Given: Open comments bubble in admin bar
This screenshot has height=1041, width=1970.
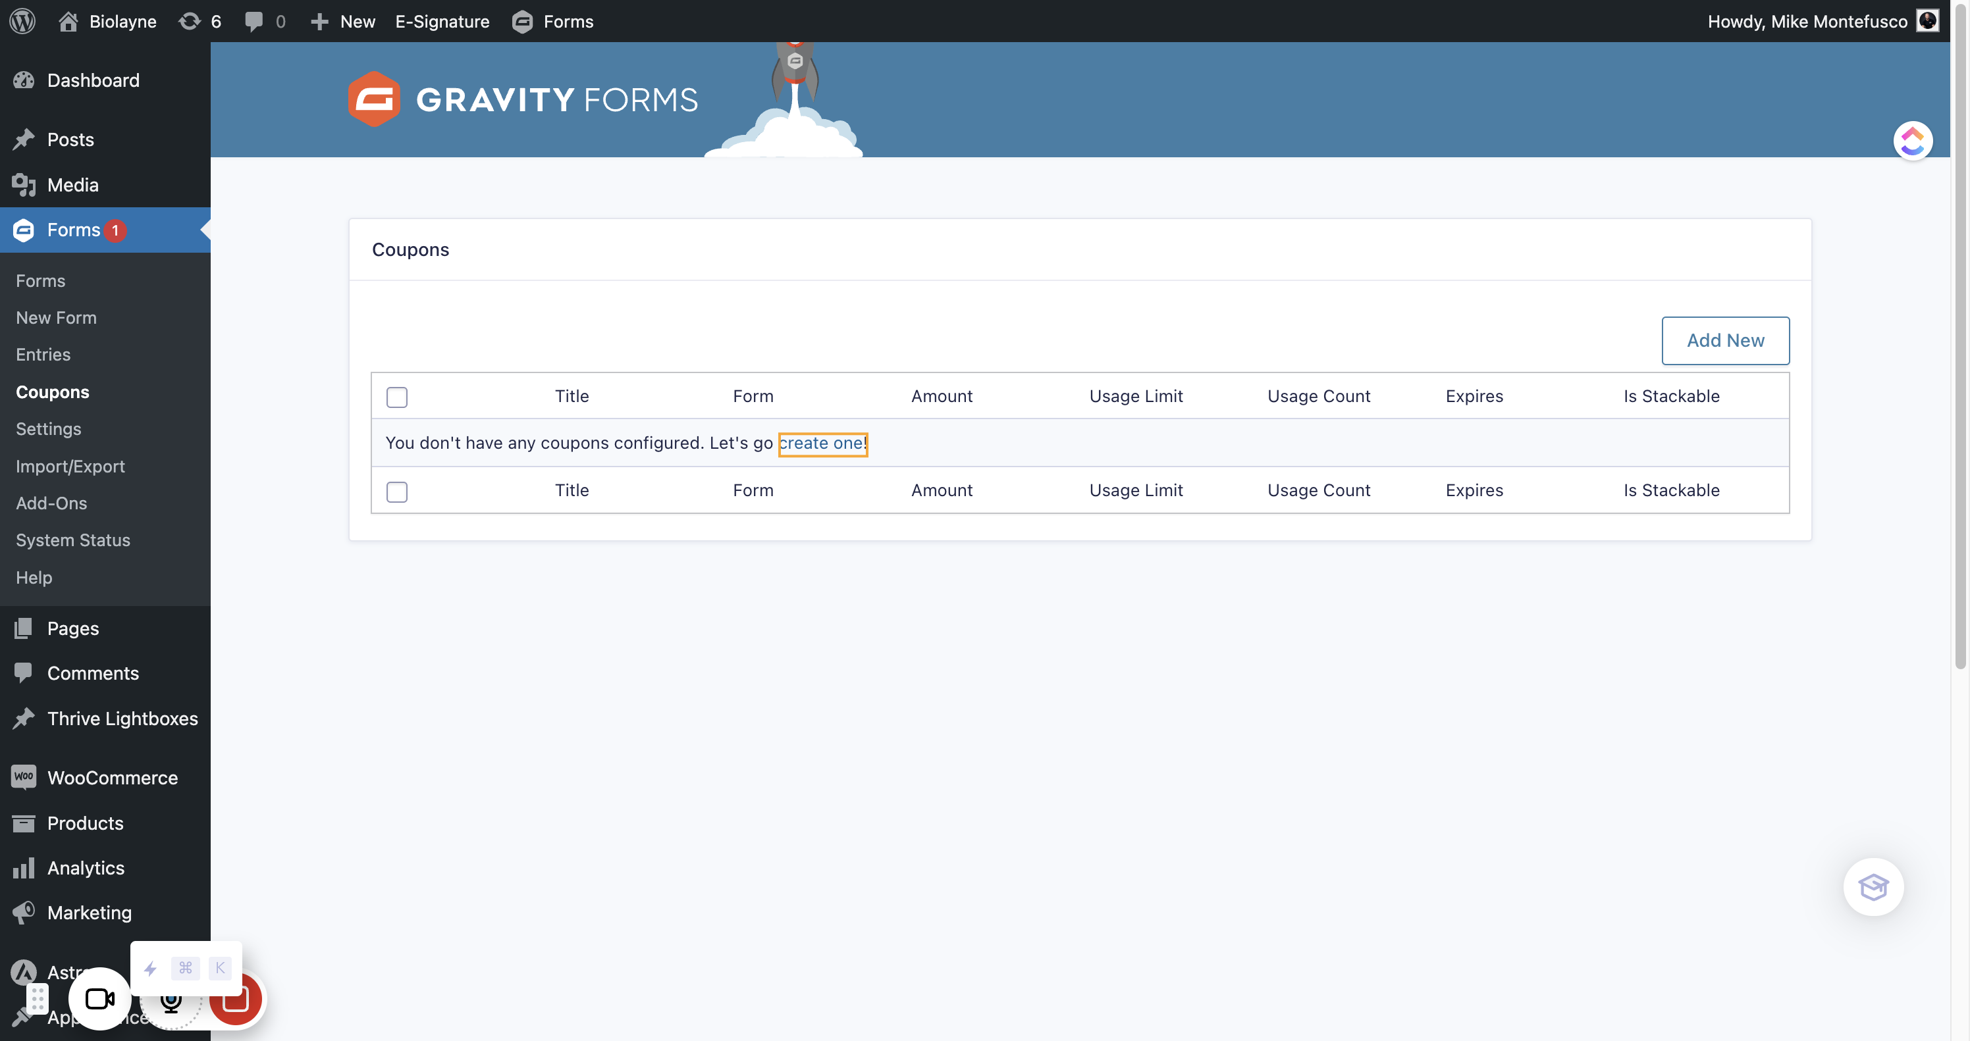Looking at the screenshot, I should click(x=254, y=20).
